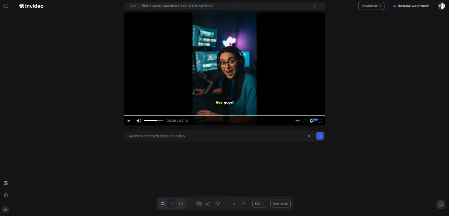The height and width of the screenshot is (216, 449).
Task: Open the prompt settings sliders icon
Action: [x=309, y=136]
